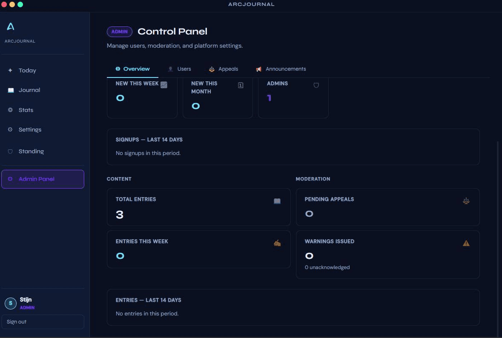Click the Stijn username in sidebar
Screen dimensions: 502x338
(x=26, y=300)
